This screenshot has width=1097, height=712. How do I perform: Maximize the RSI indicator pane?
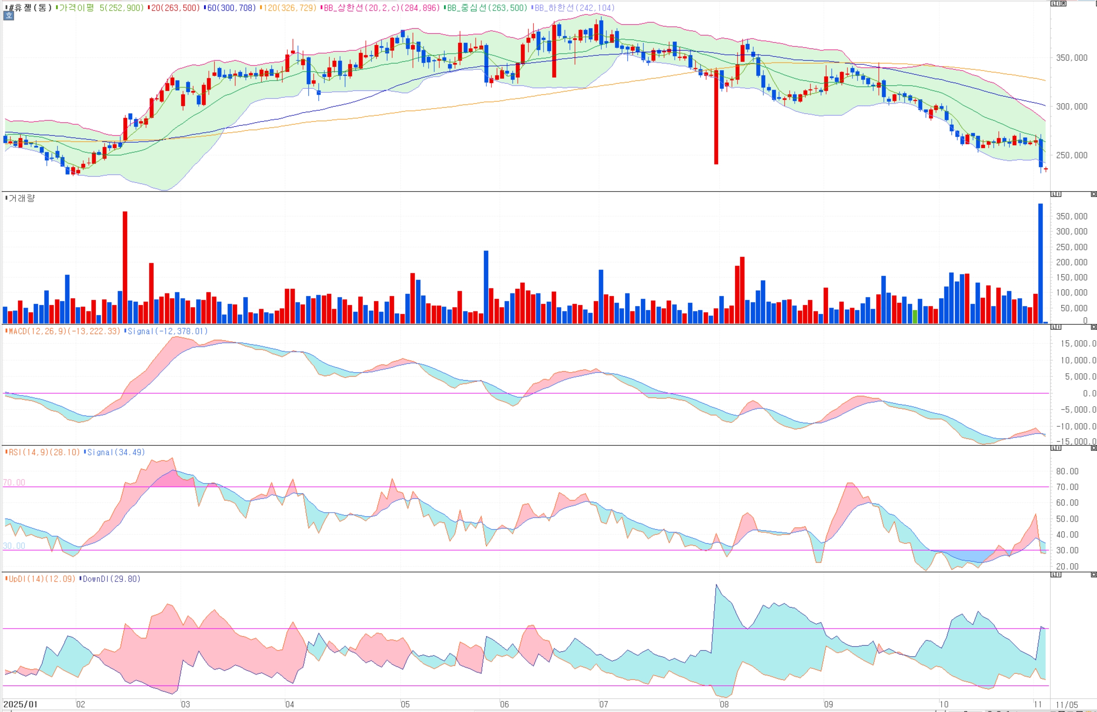[1094, 448]
